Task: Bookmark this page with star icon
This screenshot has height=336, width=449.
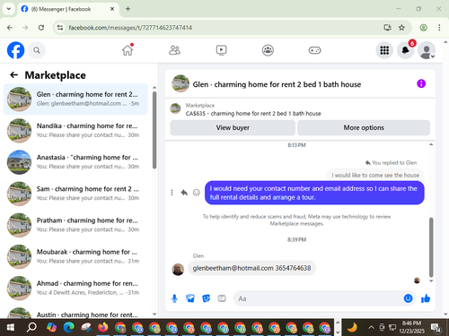Action: click(401, 28)
